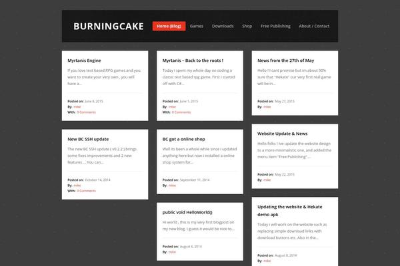Click the BURNINGCAKE site logo

pyautogui.click(x=109, y=26)
